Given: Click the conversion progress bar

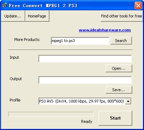Looking at the screenshot, I should [51, 114].
